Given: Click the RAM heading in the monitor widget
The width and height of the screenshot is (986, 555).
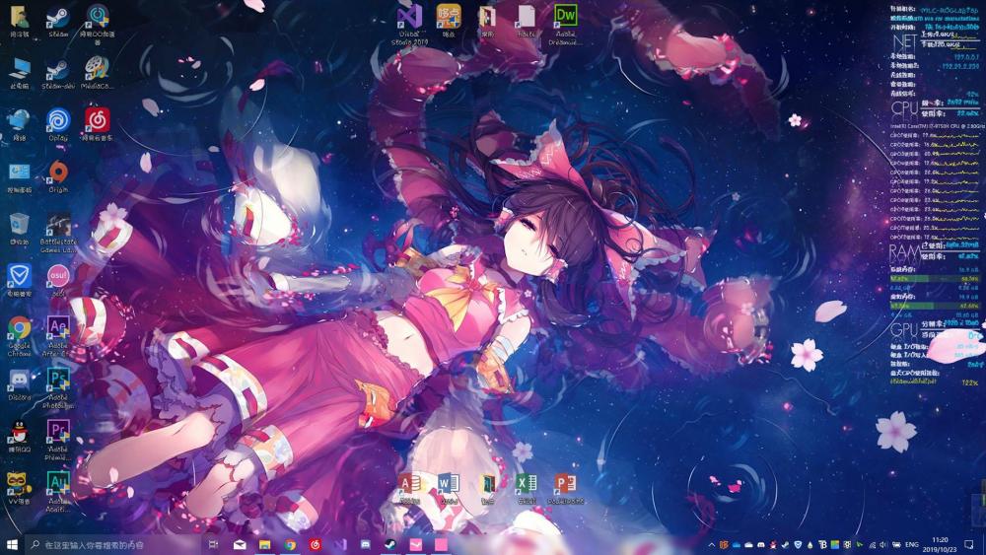Looking at the screenshot, I should coord(905,251).
